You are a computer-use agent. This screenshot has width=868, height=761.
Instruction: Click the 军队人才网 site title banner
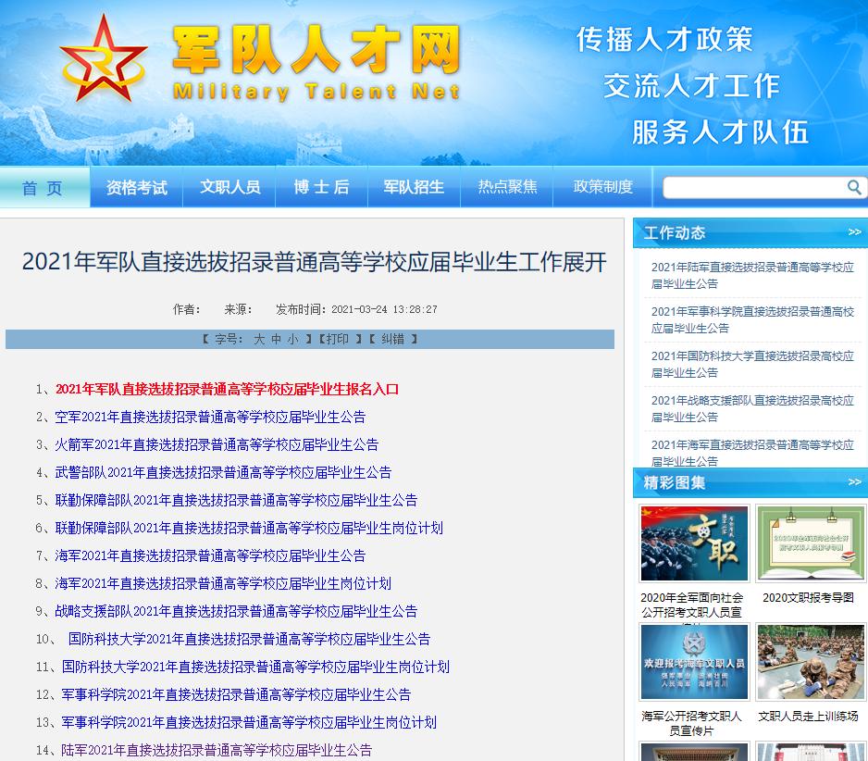316,62
